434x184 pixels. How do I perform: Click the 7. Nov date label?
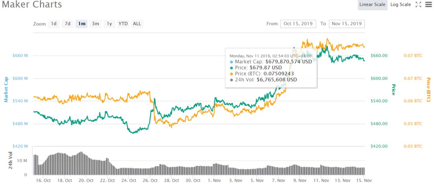pyautogui.click(x=279, y=180)
